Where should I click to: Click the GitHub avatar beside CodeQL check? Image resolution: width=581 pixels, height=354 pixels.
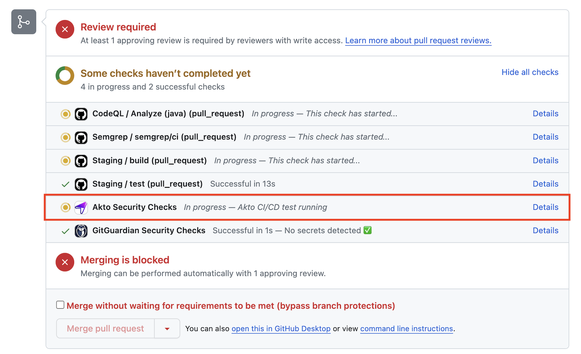tap(81, 114)
